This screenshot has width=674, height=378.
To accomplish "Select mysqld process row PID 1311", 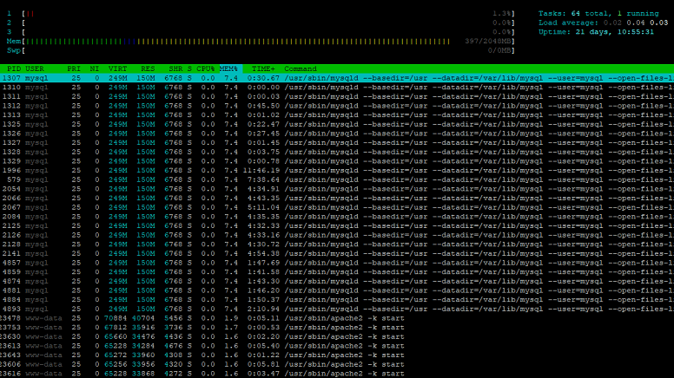I will [337, 96].
